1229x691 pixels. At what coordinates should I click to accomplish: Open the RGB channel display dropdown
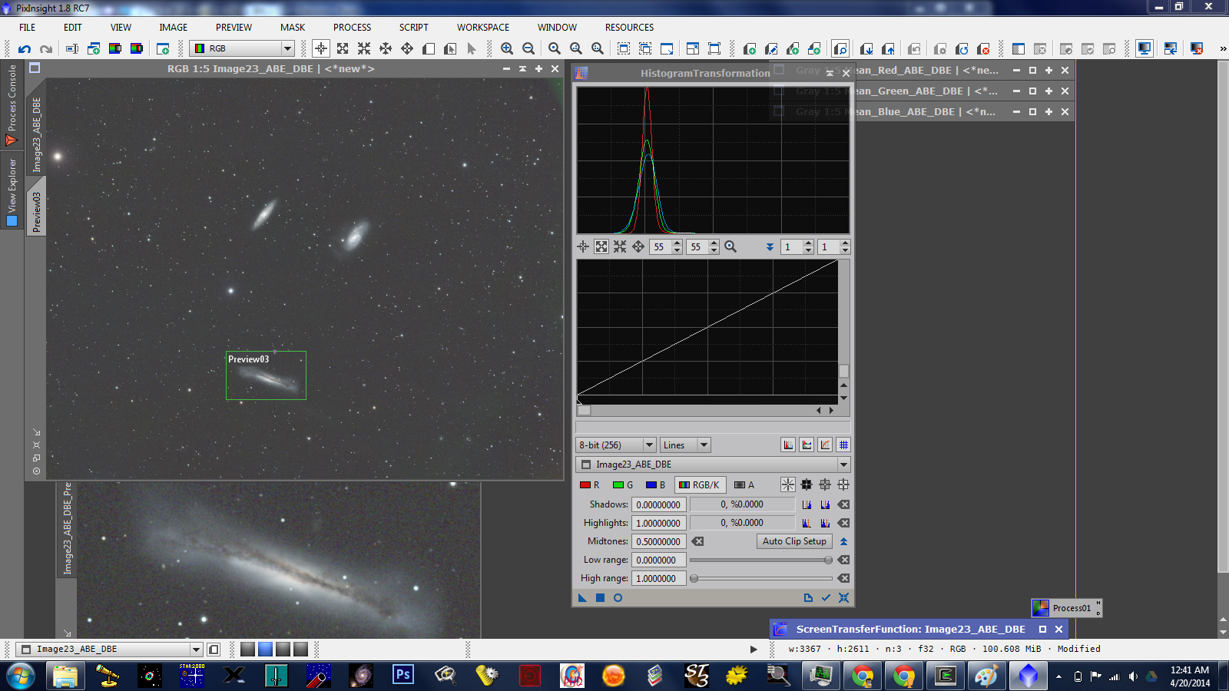tap(242, 48)
